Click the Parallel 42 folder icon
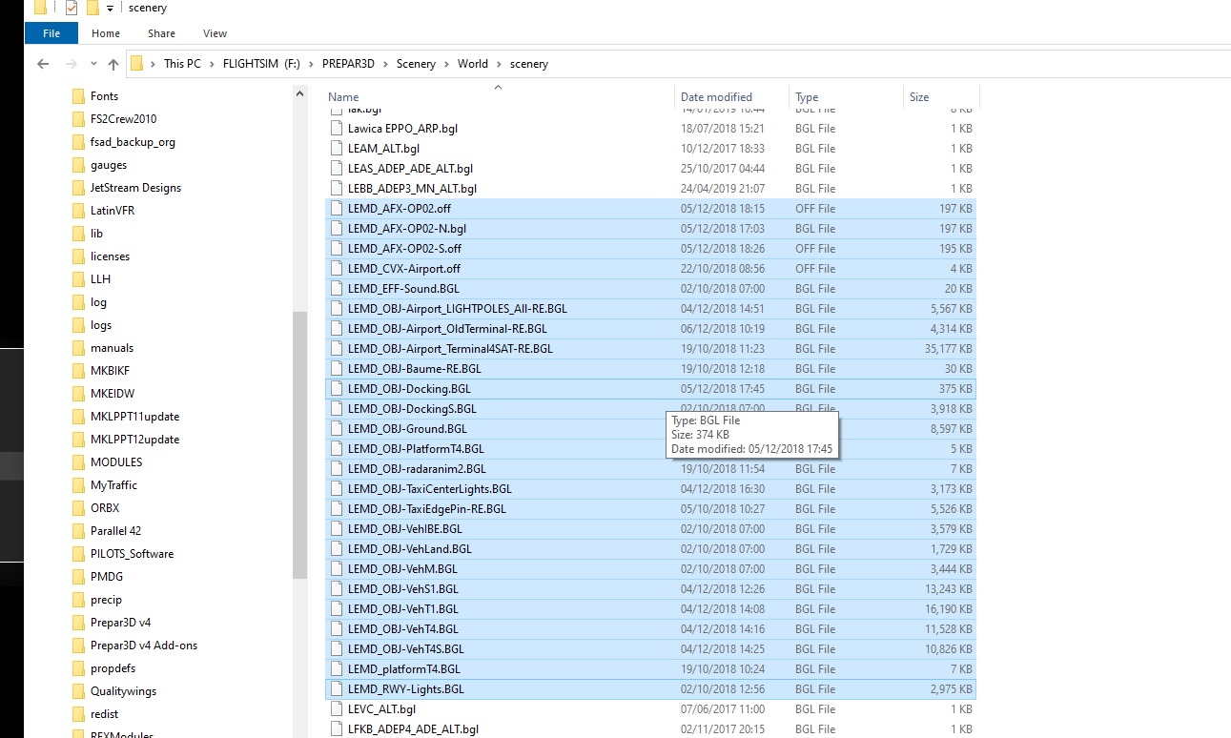The image size is (1231, 738). 79,531
